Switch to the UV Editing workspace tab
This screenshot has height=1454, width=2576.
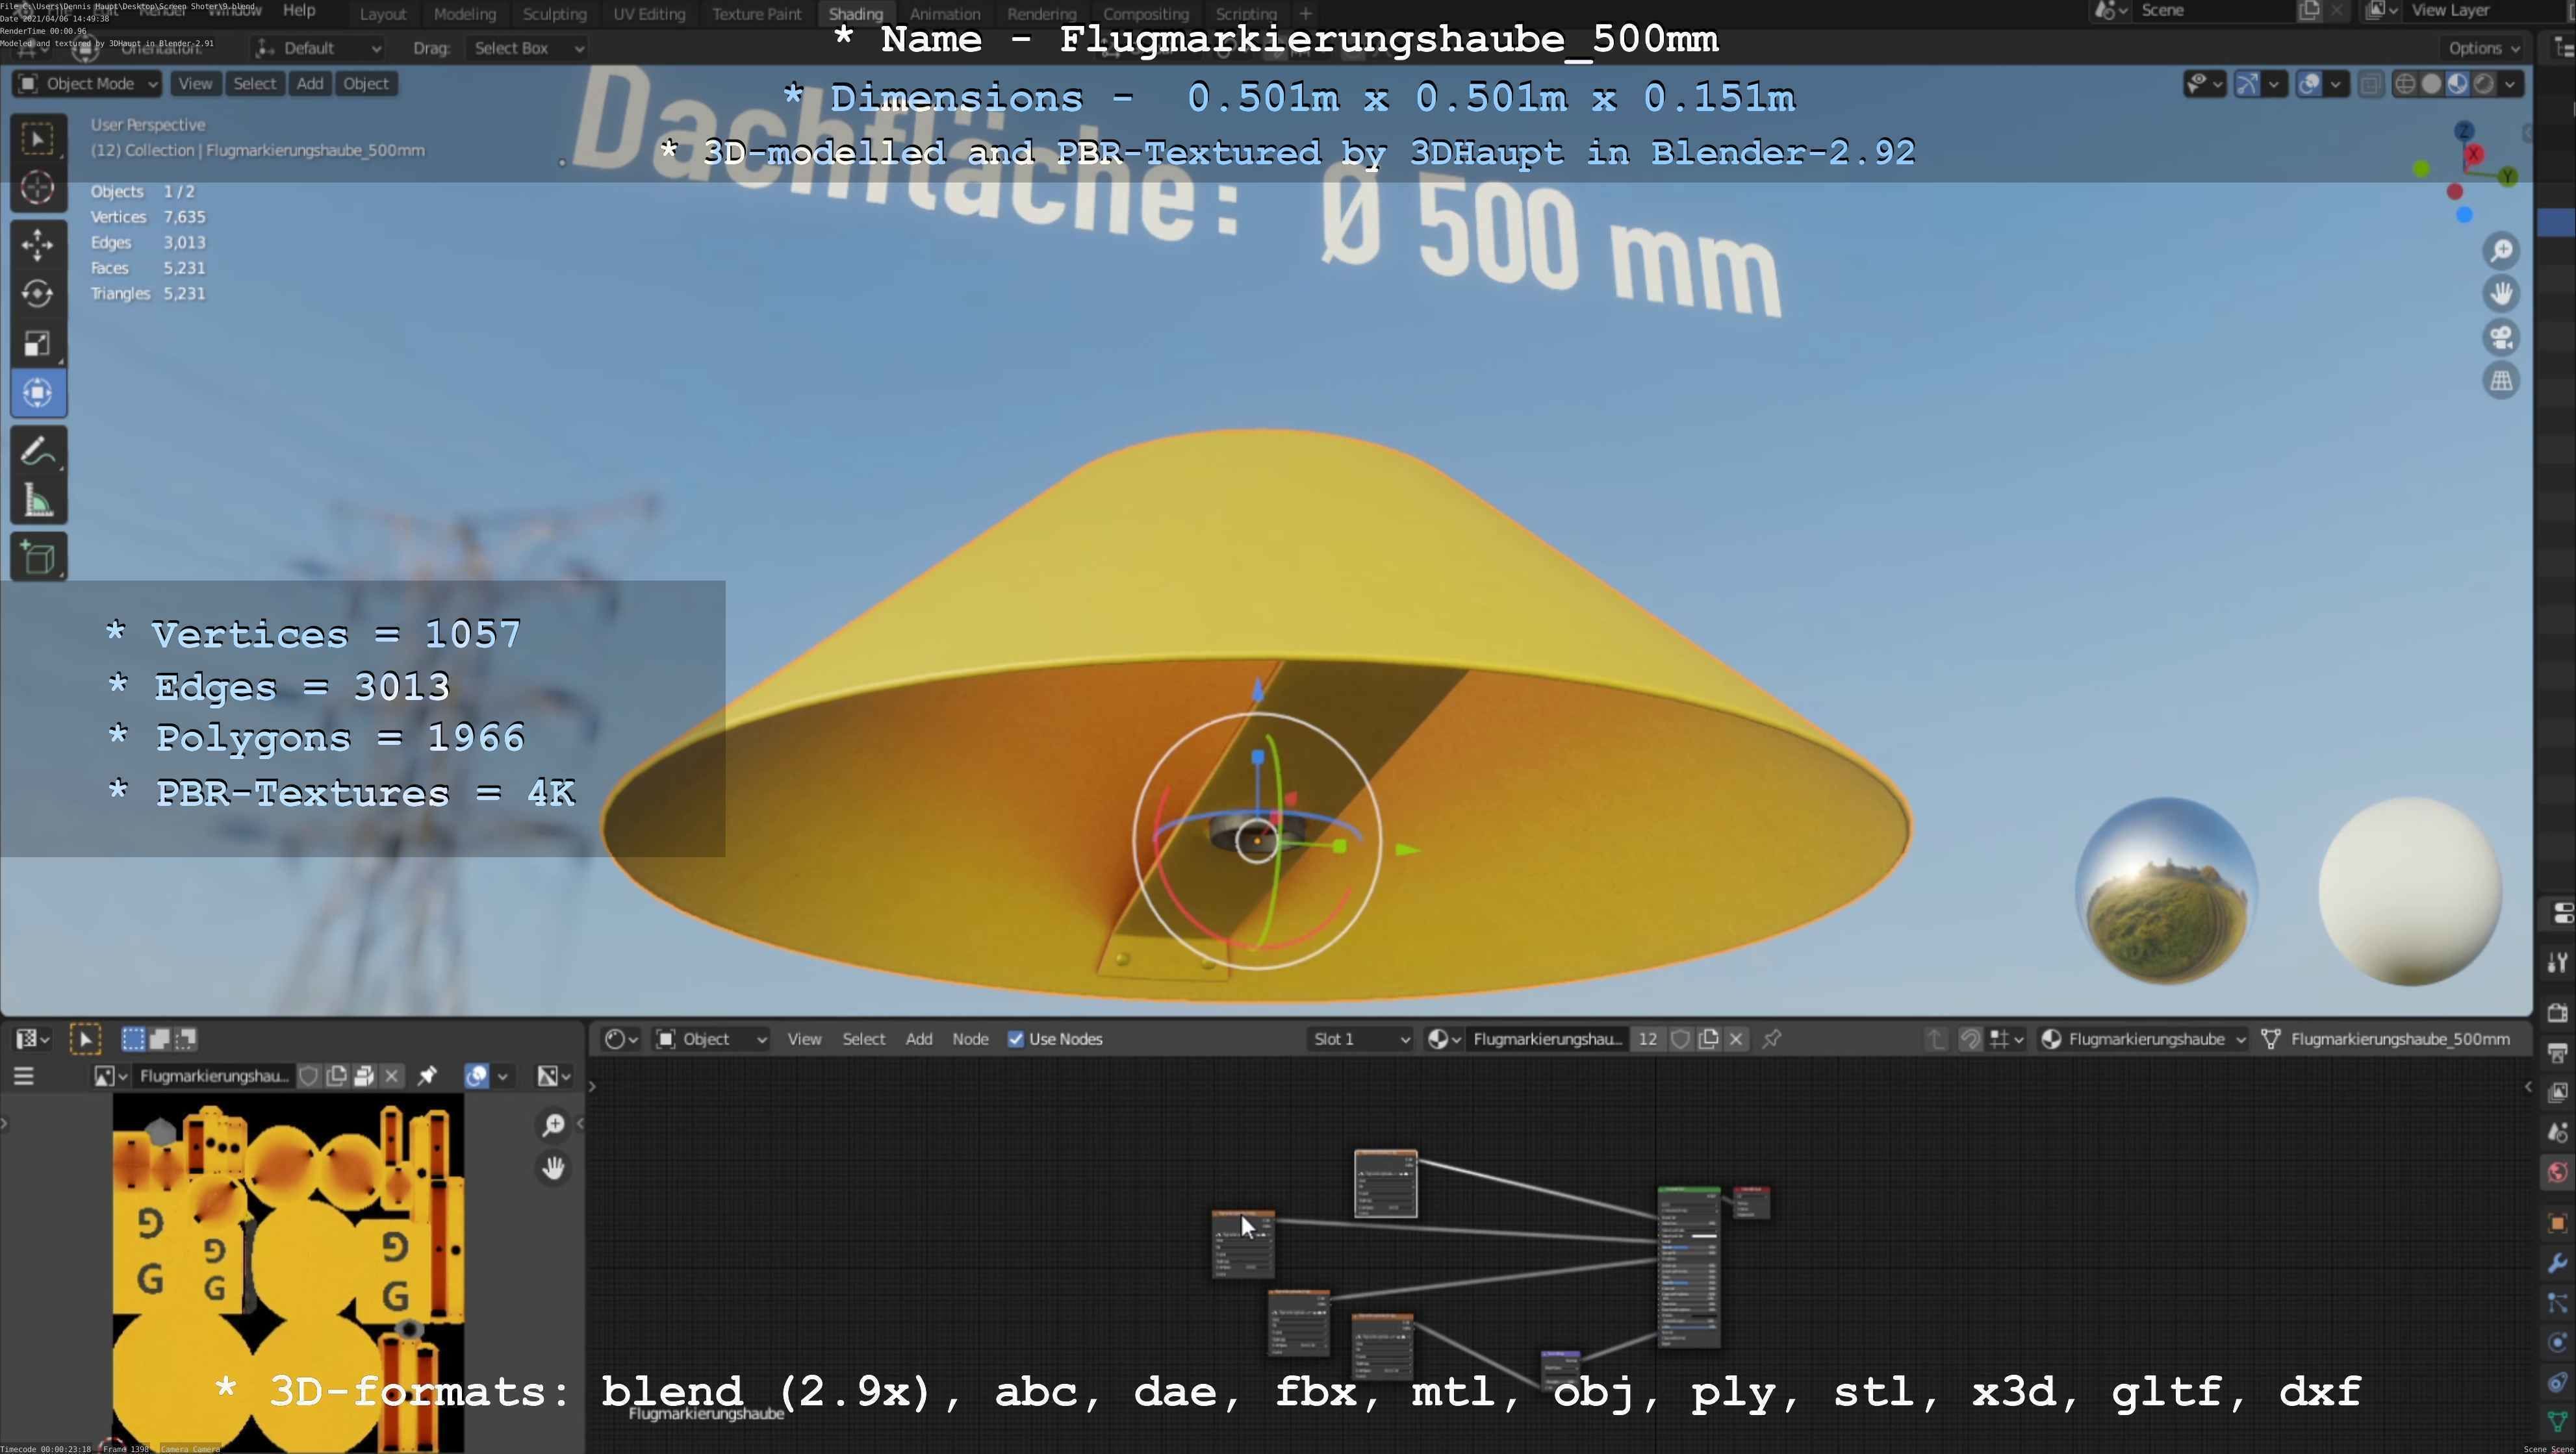click(x=649, y=14)
